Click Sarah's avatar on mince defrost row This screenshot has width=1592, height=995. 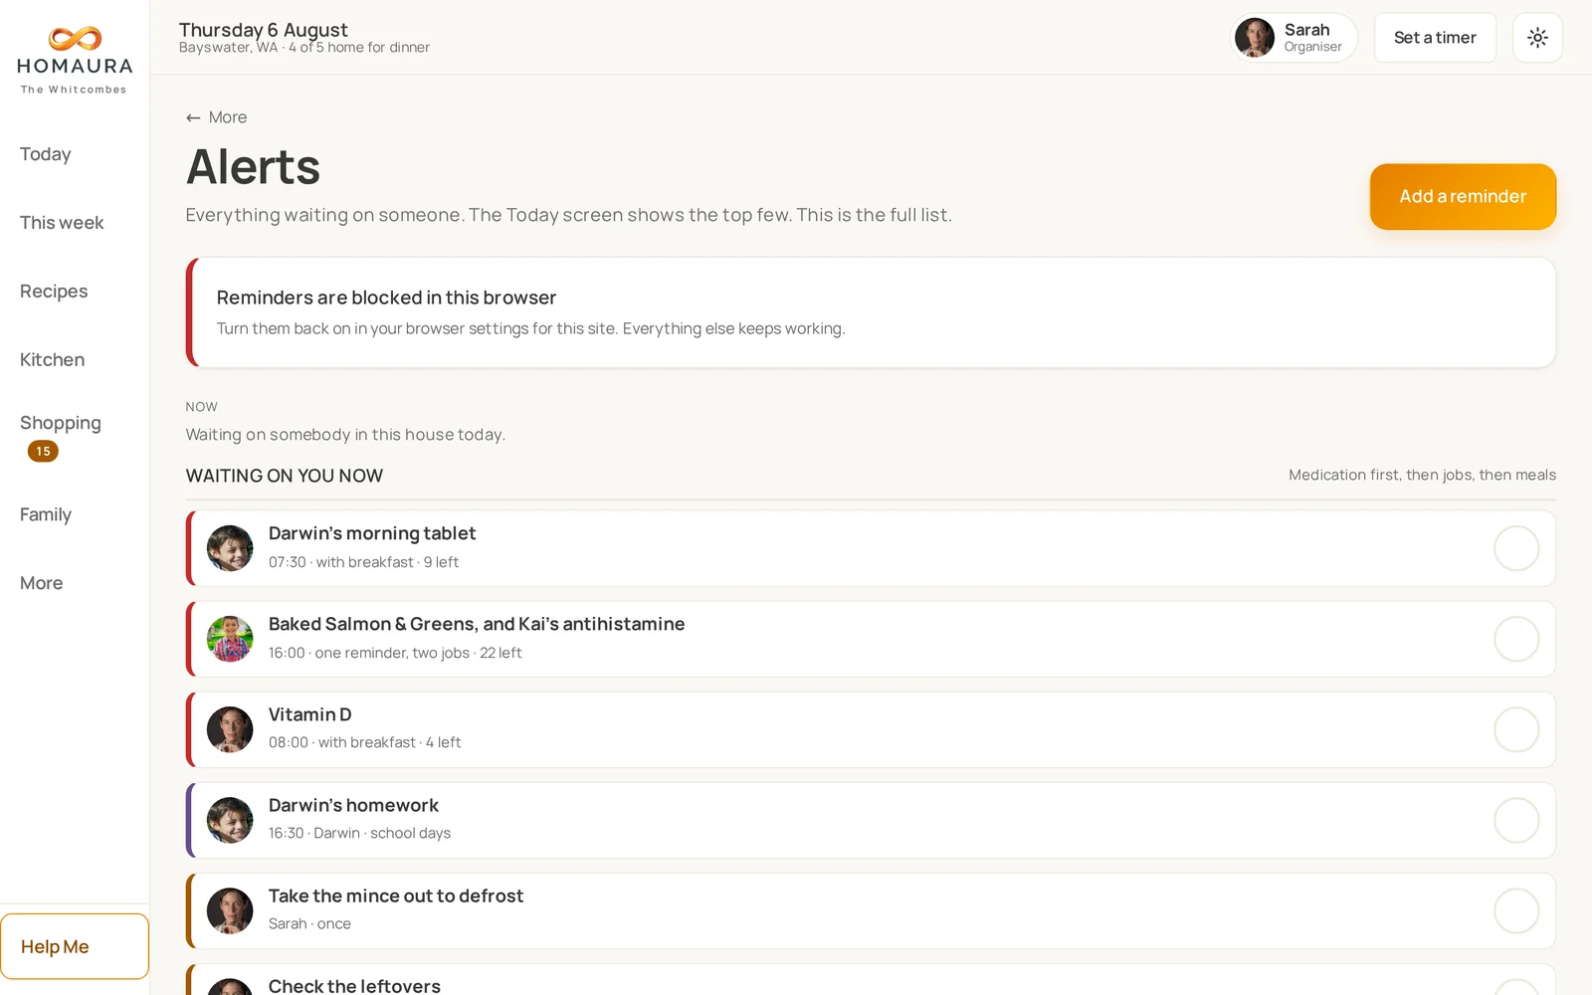pyautogui.click(x=230, y=910)
